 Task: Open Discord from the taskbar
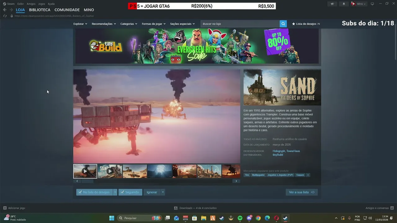[249, 218]
